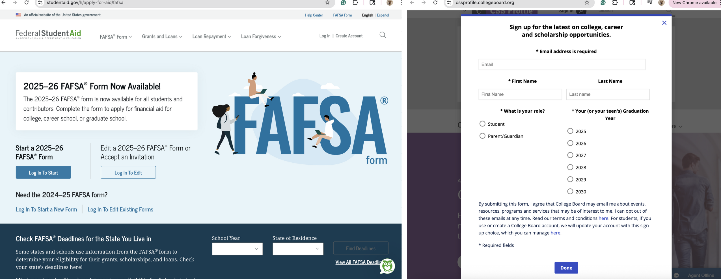
Task: Expand the FAFSA Form navigation menu
Action: click(116, 37)
